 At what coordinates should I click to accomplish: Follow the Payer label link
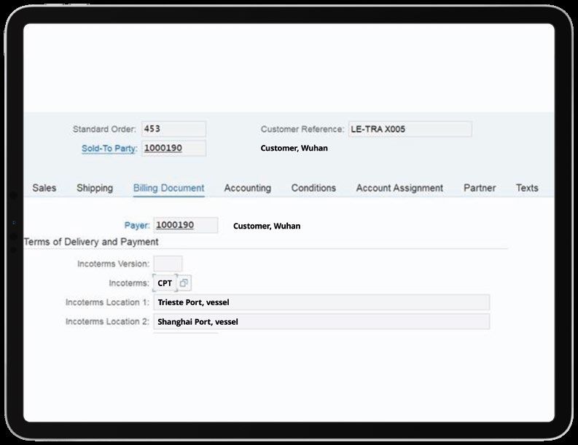point(137,225)
